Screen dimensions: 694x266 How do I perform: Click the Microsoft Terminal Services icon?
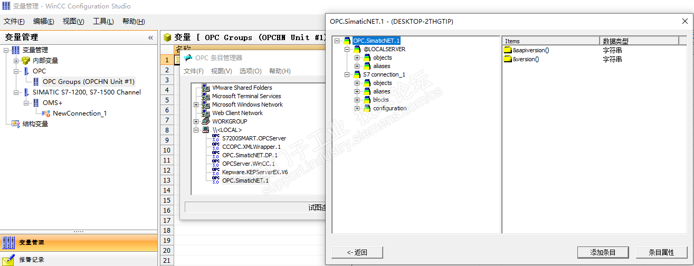pyautogui.click(x=205, y=96)
